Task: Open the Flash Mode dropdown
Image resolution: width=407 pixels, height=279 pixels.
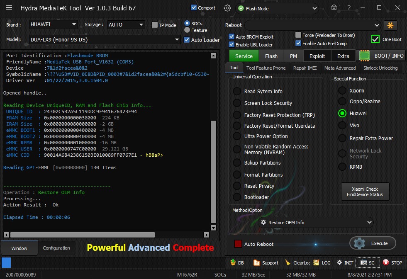Action: 277,9
